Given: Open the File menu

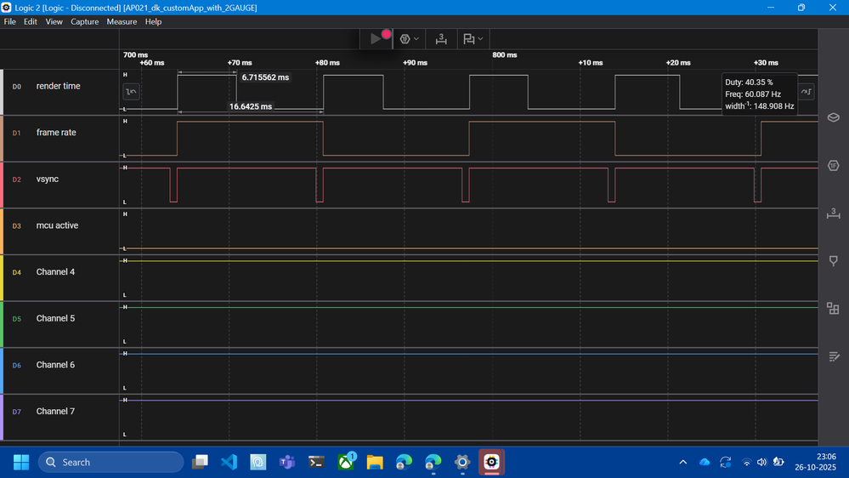Looking at the screenshot, I should [9, 21].
